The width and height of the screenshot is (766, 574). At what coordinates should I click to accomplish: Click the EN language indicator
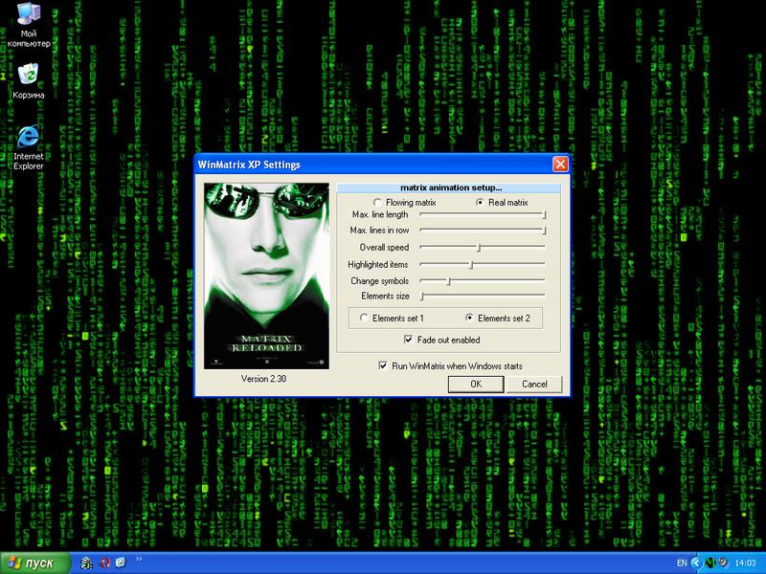(x=682, y=563)
